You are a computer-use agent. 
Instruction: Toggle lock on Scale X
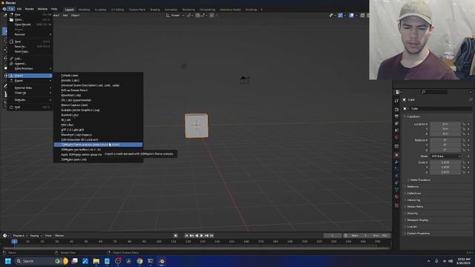464,162
